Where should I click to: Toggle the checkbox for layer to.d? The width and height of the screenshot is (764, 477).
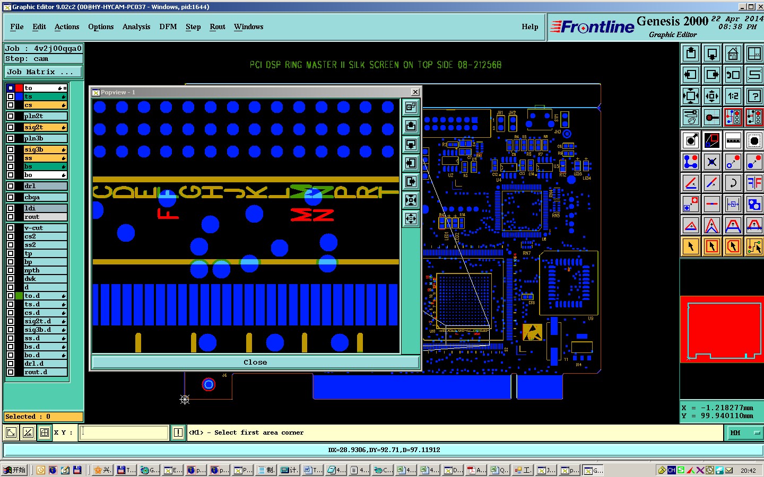point(11,296)
